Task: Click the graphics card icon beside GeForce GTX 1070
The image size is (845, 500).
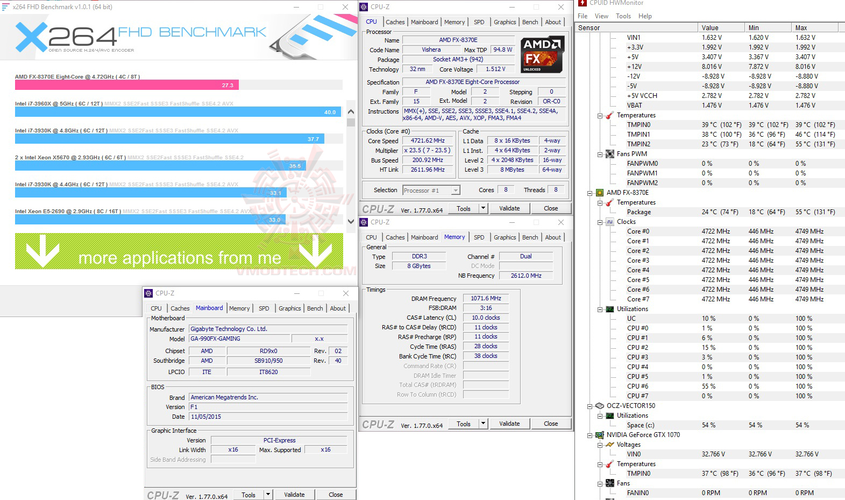Action: coord(600,435)
